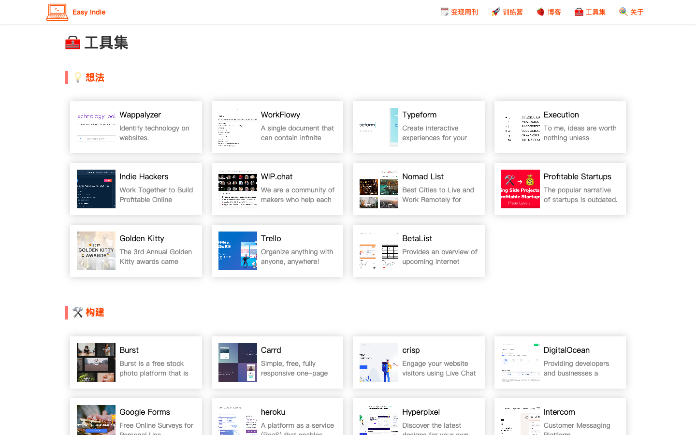Click the Easy Indie laptop logo icon
696x435 pixels.
click(57, 12)
